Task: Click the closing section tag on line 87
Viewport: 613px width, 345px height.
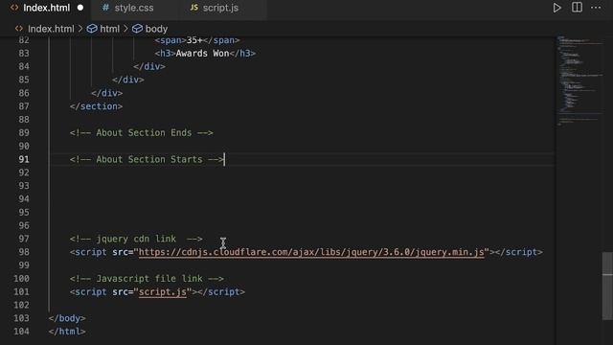Action: coord(96,106)
